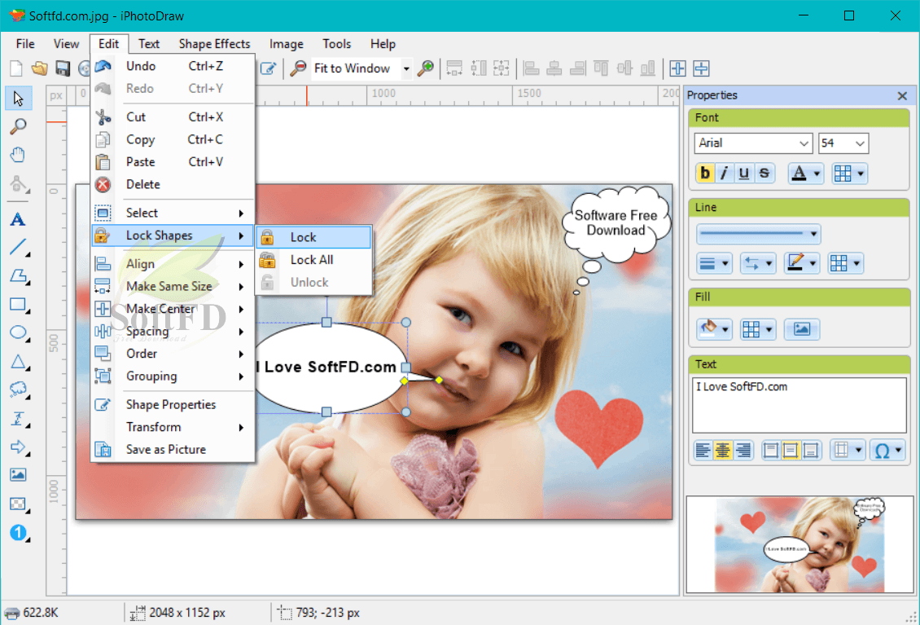Click the polygon drawing tool

(18, 275)
